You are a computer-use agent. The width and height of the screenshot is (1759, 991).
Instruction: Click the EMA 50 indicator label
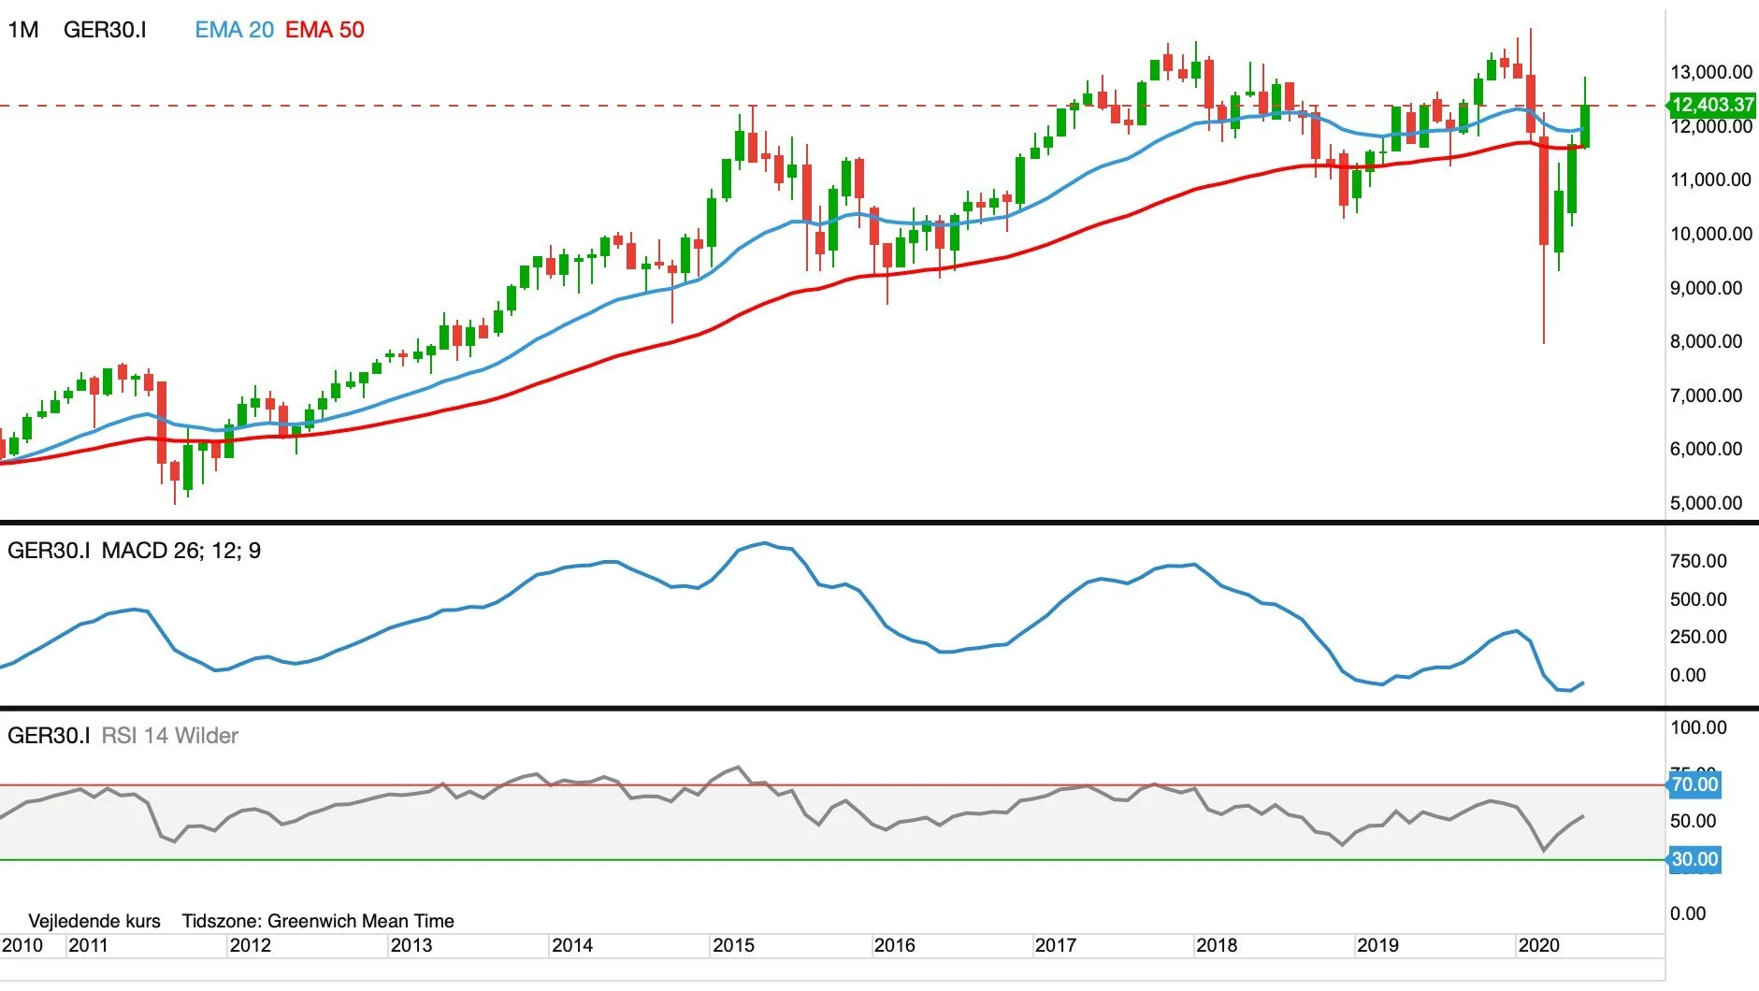[324, 30]
